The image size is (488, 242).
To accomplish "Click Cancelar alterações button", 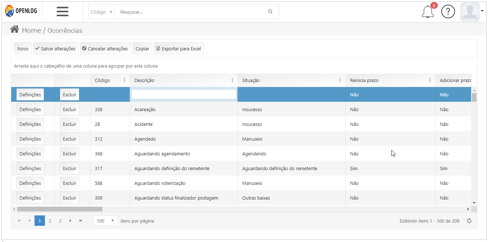I will tap(105, 49).
